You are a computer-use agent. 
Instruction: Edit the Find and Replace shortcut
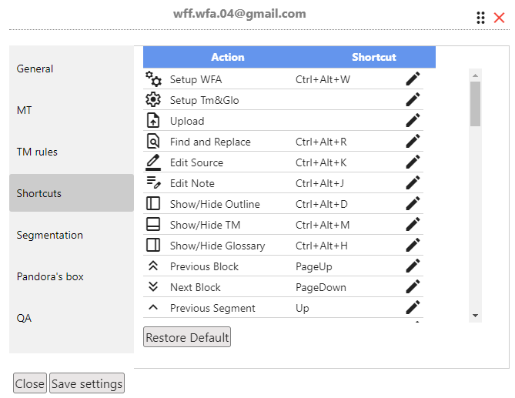pos(413,141)
